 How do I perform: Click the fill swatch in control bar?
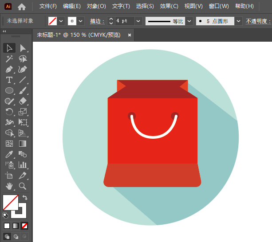[52, 21]
